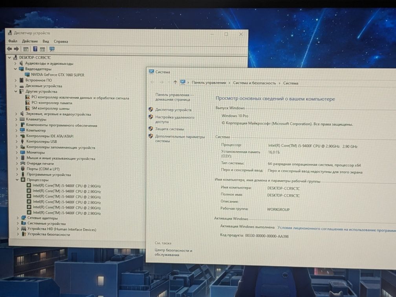Click the blue help icon in Device Manager toolbar

[x=35, y=49]
